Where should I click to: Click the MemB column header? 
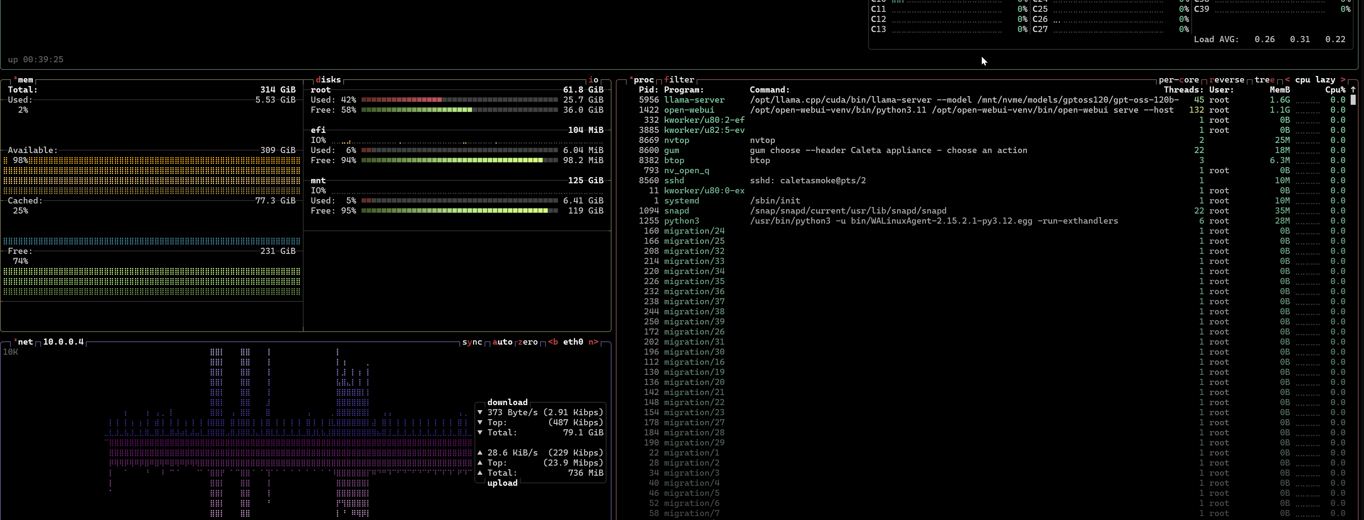(1280, 90)
